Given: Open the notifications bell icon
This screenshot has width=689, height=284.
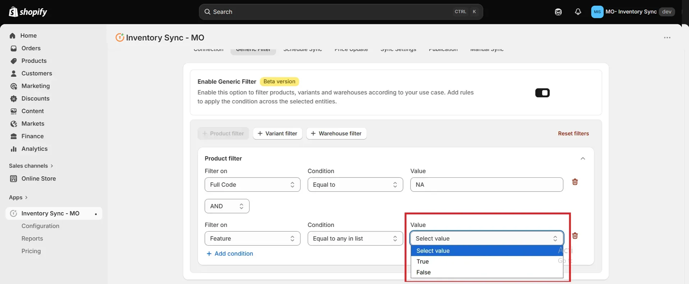Looking at the screenshot, I should pos(578,12).
